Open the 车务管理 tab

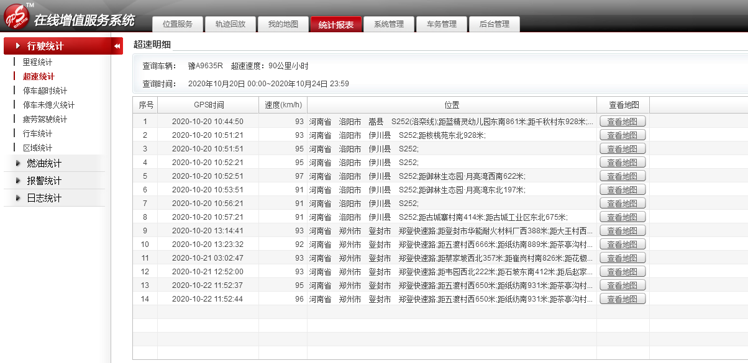tap(441, 24)
